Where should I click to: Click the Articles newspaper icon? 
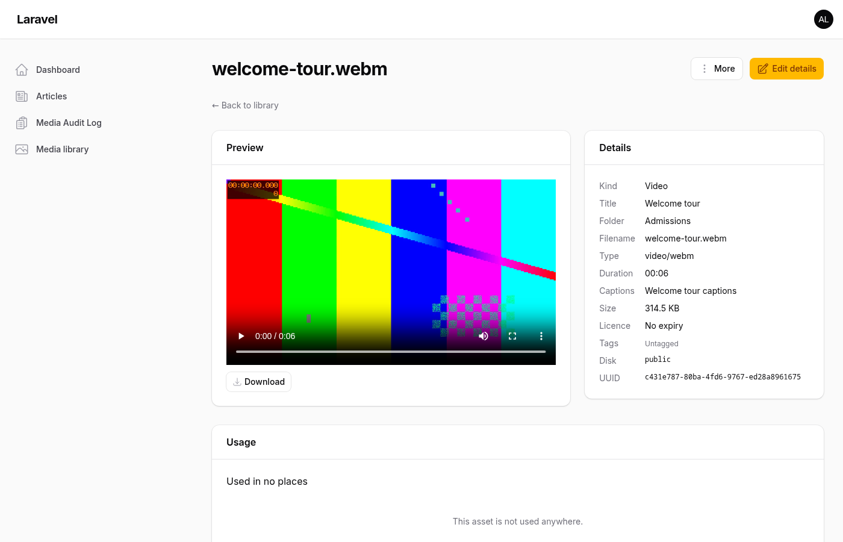point(22,96)
